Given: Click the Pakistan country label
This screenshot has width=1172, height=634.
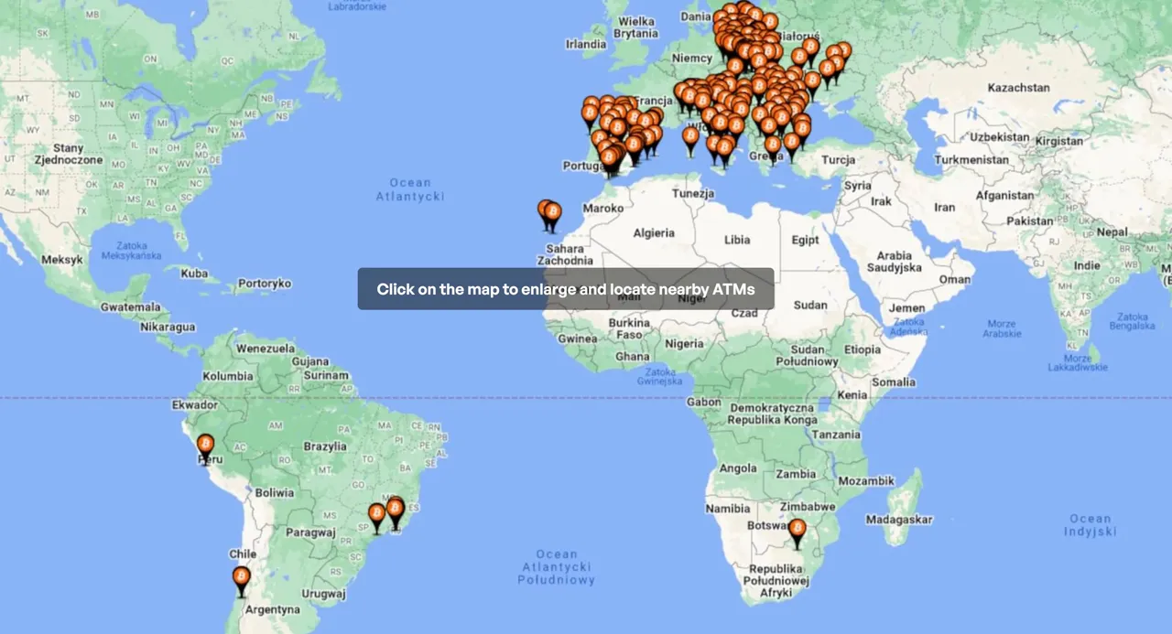Looking at the screenshot, I should 1030,220.
